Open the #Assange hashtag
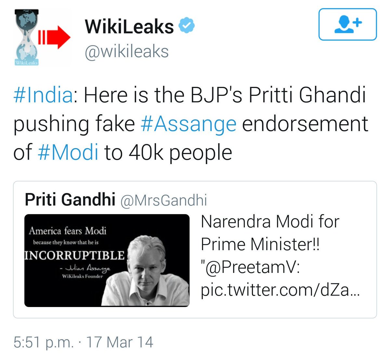The height and width of the screenshot is (359, 390). pyautogui.click(x=188, y=124)
